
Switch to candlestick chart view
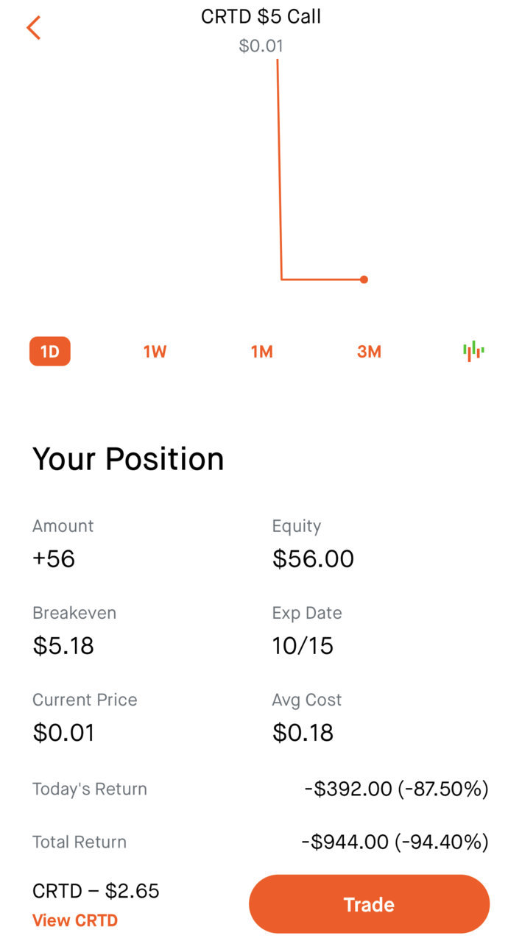pos(473,351)
